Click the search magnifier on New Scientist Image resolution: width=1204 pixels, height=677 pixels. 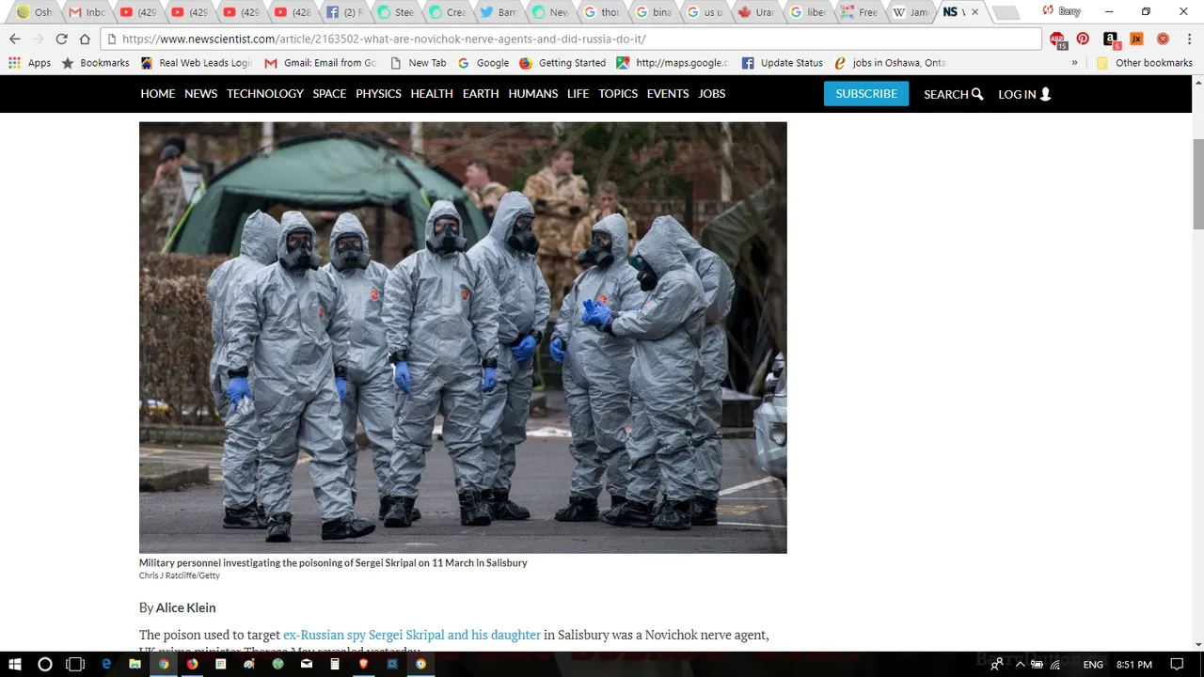click(x=977, y=94)
